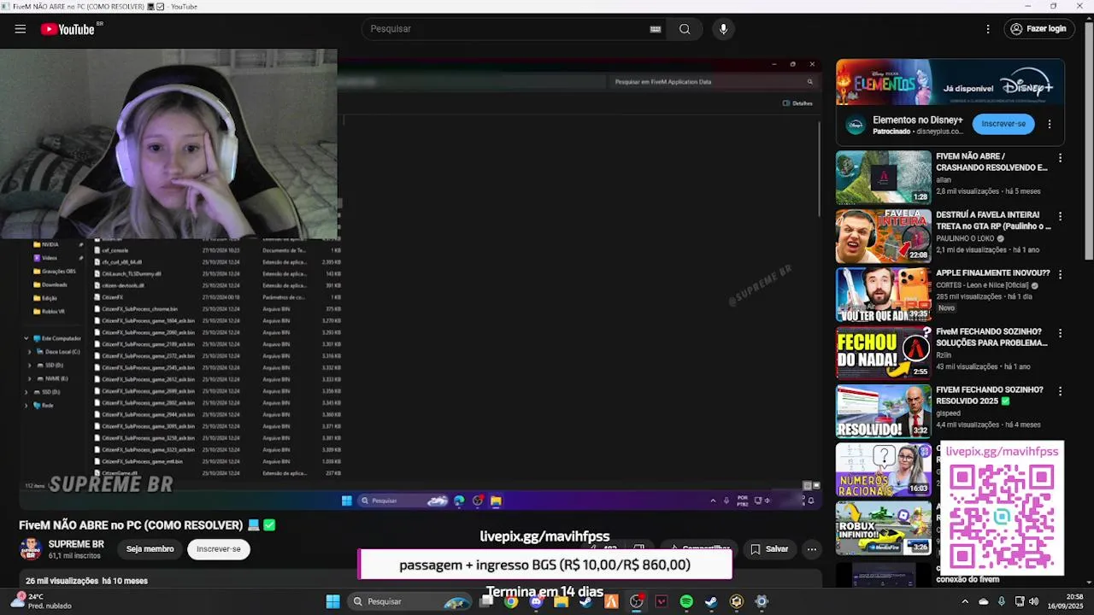Viewport: 1094px width, 615px height.
Task: Open the Settings gear on the taskbar
Action: (x=762, y=601)
